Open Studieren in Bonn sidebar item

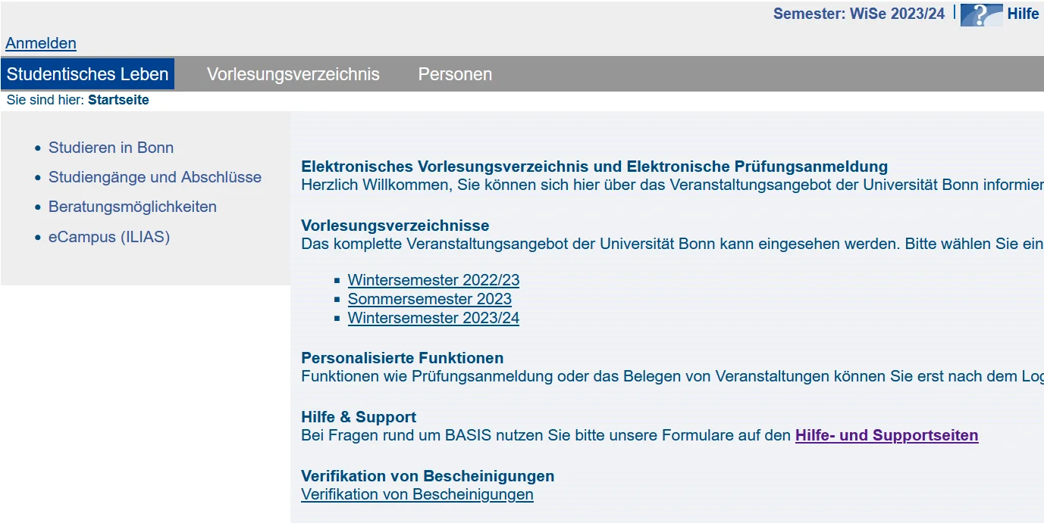coord(111,148)
